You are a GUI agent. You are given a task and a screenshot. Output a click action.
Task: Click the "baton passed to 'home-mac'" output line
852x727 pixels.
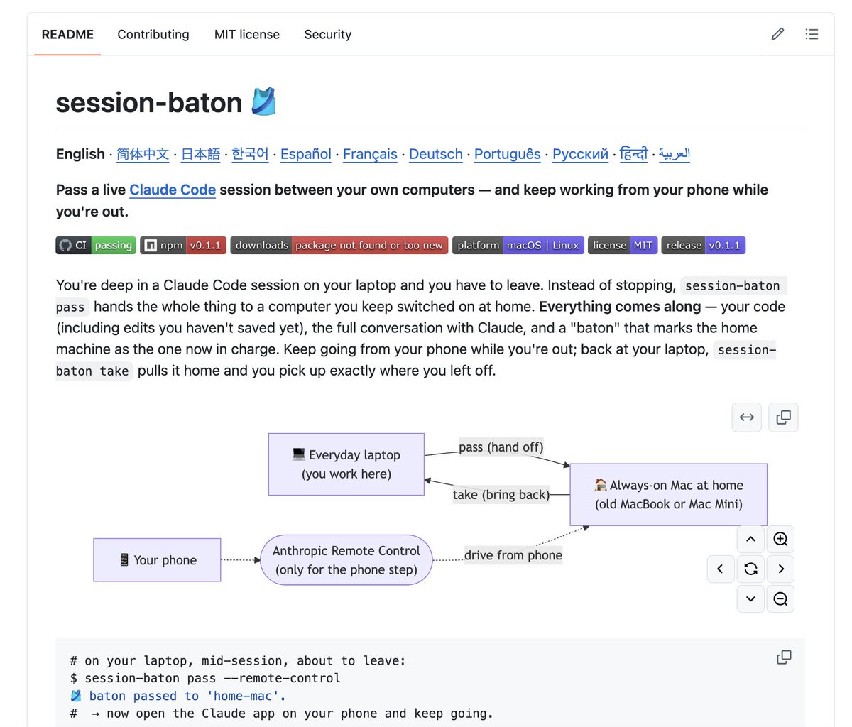point(178,696)
